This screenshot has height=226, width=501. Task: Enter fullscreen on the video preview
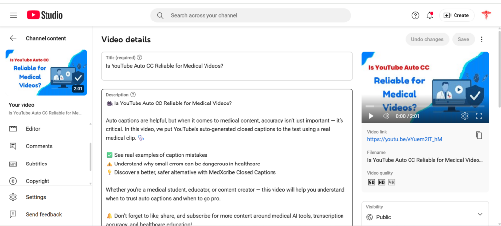[478, 116]
